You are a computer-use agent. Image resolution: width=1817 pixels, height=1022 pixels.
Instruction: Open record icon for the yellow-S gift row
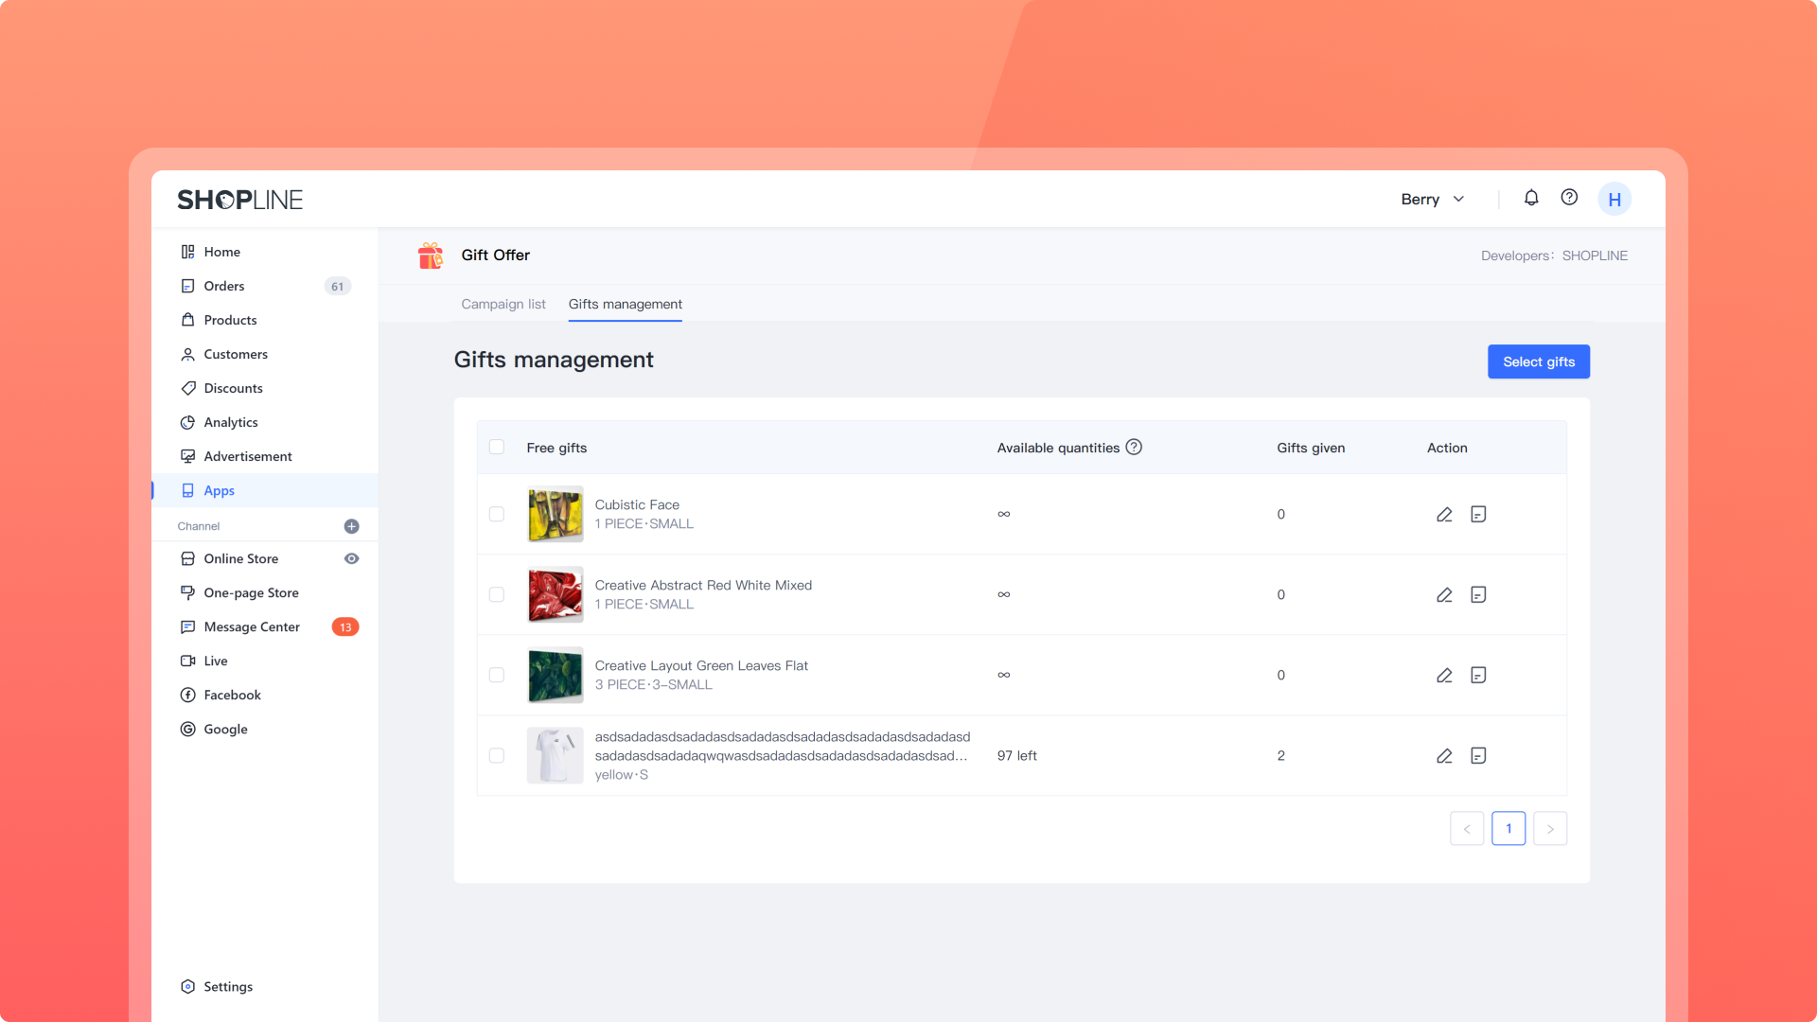click(1478, 756)
